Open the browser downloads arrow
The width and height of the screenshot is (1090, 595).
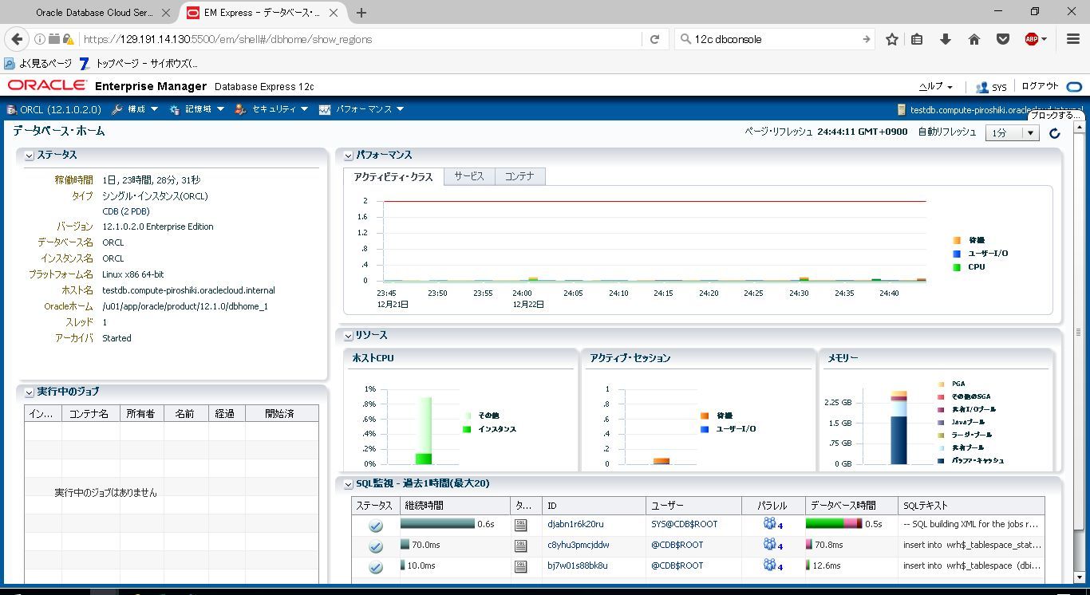(x=946, y=39)
